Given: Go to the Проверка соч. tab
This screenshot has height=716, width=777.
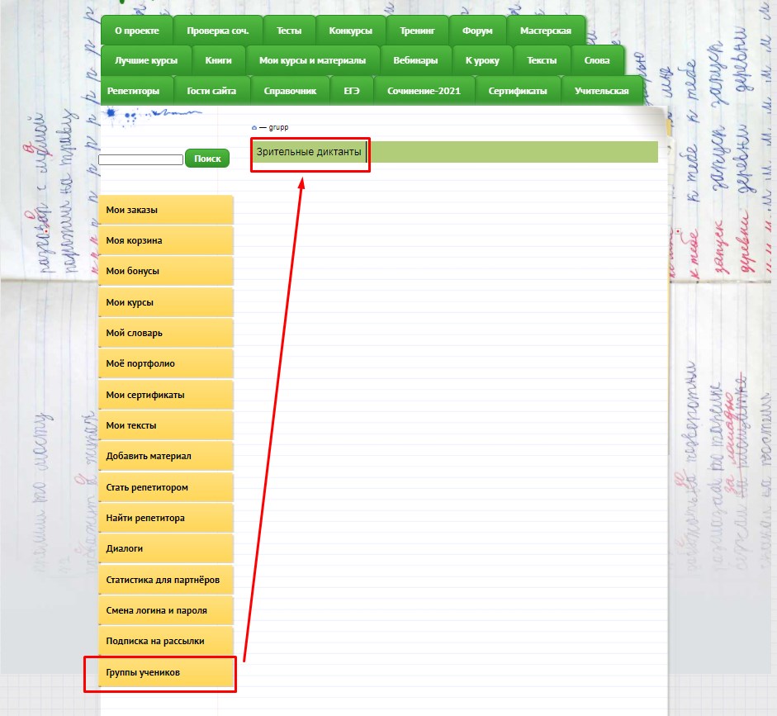Looking at the screenshot, I should pyautogui.click(x=218, y=31).
